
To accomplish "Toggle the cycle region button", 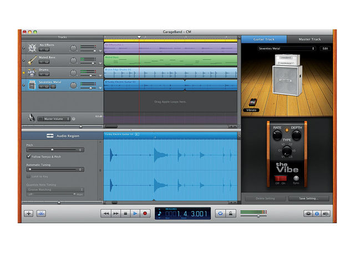I will tap(220, 213).
